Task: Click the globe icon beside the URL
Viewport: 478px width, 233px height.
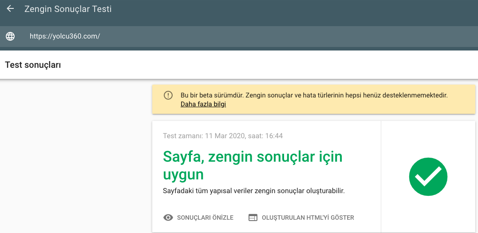Action: (x=10, y=36)
